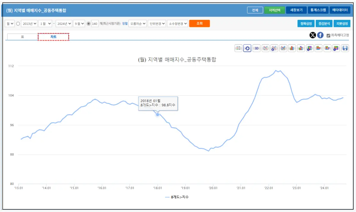The width and height of the screenshot is (356, 212).
Task: Select the horizontal bar chart icon
Action: (319, 48)
